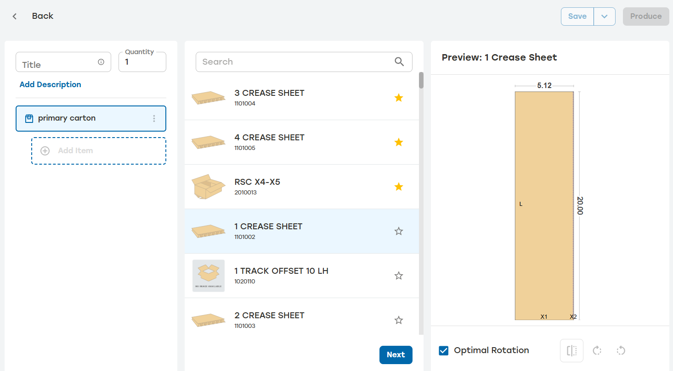Click the mirror flip preview icon

(x=571, y=351)
